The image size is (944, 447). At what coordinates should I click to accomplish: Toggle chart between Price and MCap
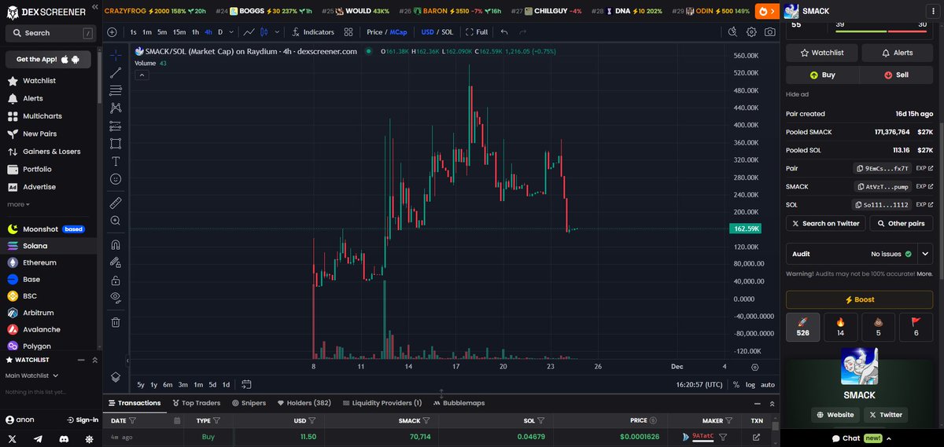[x=386, y=32]
